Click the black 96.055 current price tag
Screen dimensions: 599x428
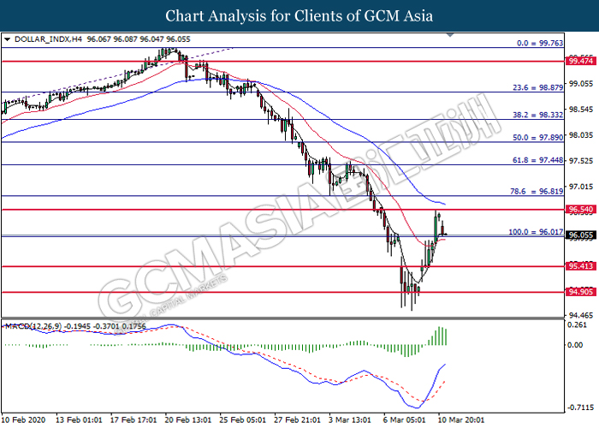coord(581,235)
